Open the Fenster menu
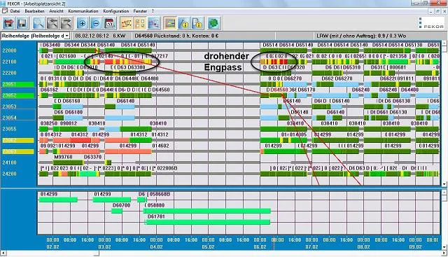 [x=140, y=11]
